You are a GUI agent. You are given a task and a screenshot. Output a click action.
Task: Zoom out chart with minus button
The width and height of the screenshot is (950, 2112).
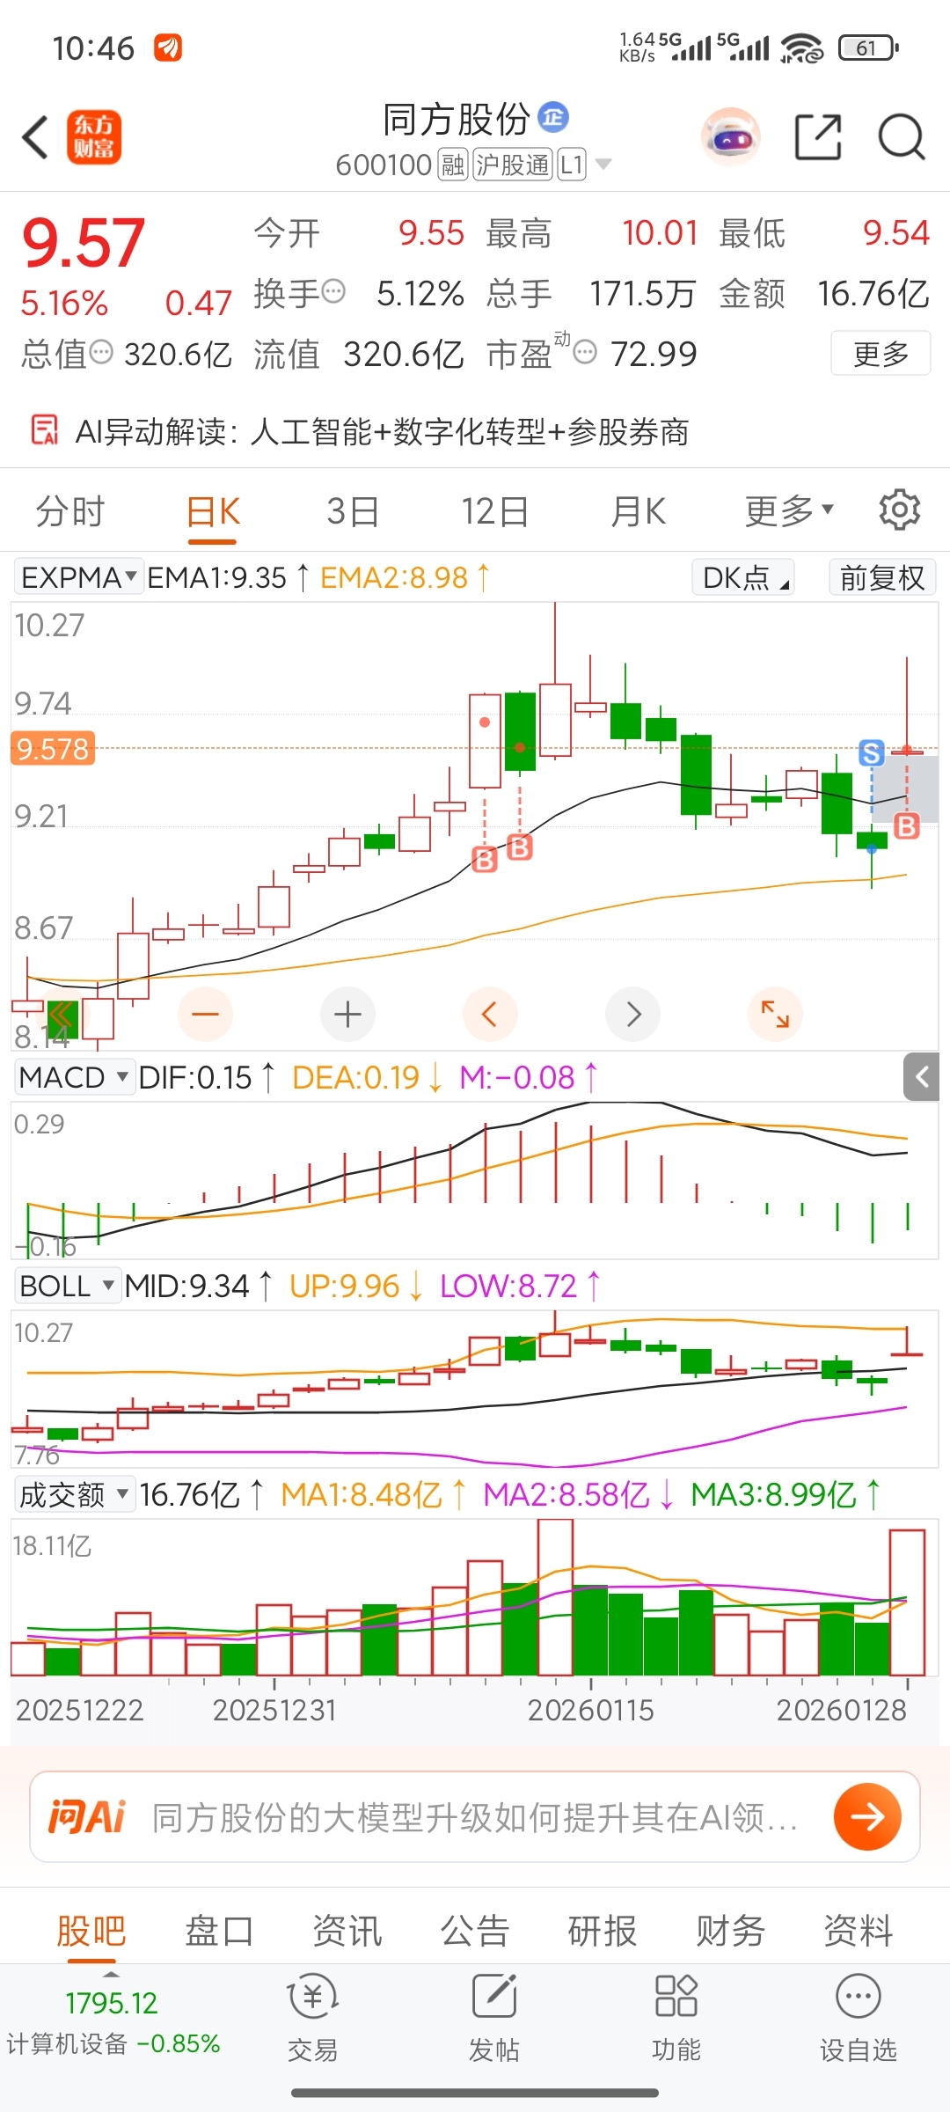coord(205,1014)
